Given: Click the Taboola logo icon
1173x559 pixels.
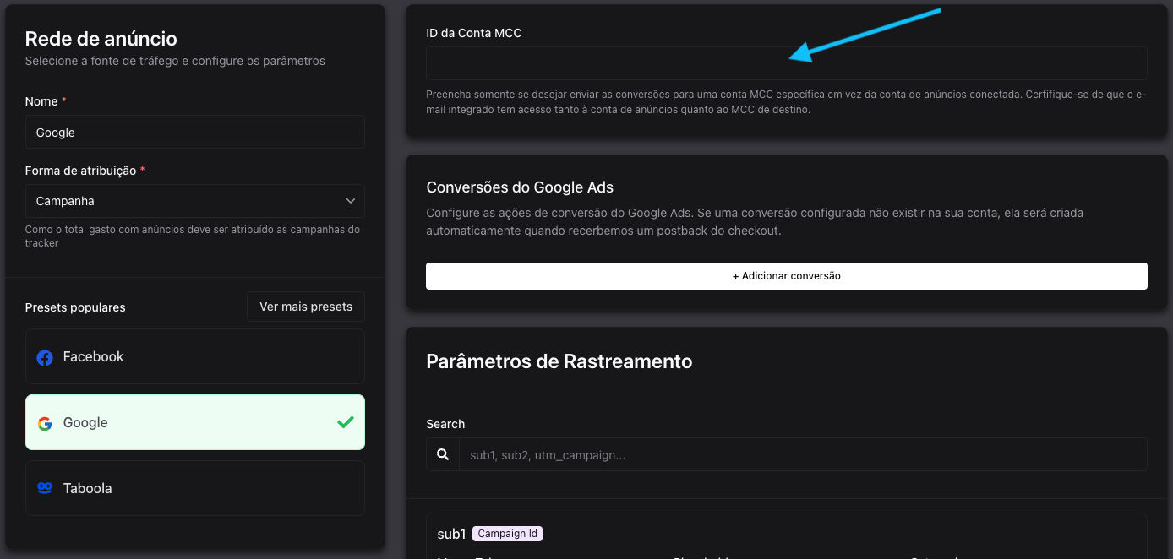Looking at the screenshot, I should (x=45, y=489).
